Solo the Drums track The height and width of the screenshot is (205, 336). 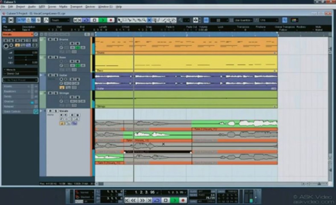(x=56, y=39)
